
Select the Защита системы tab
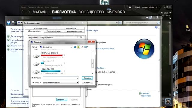pos(54,31)
